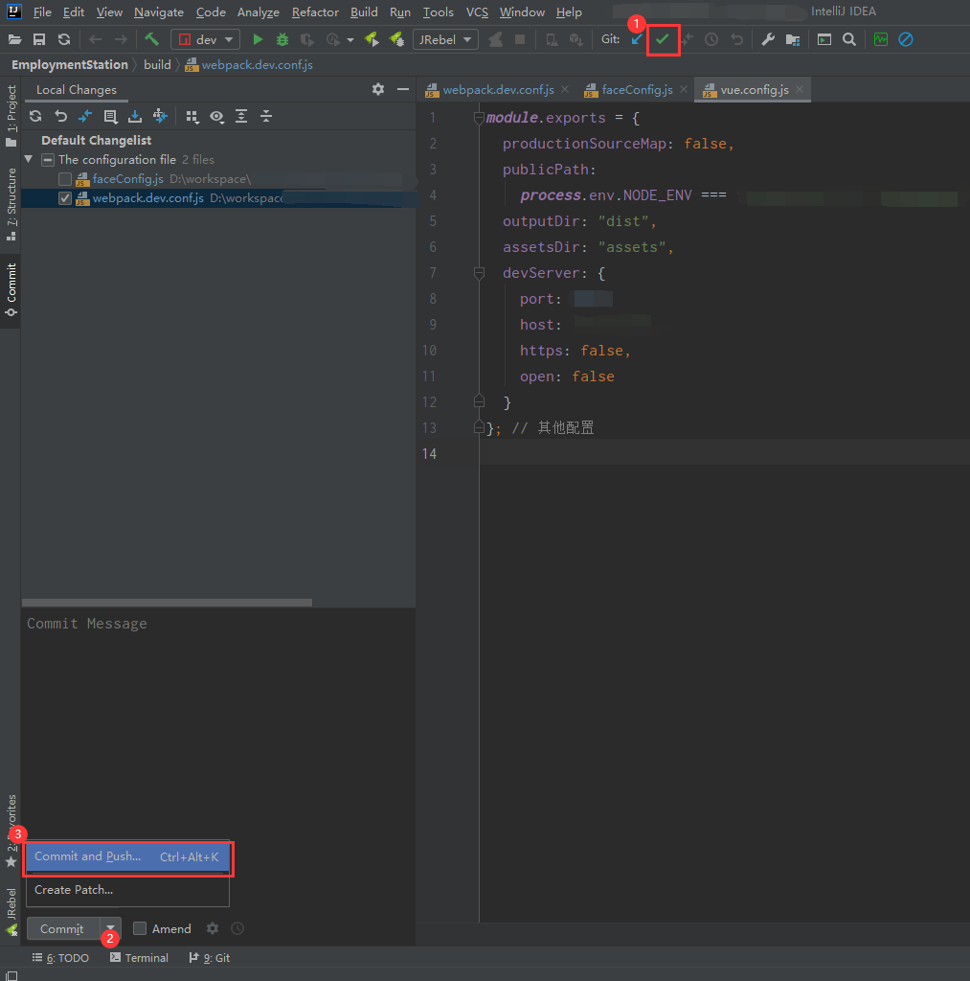Click the green Run button in toolbar

[258, 39]
